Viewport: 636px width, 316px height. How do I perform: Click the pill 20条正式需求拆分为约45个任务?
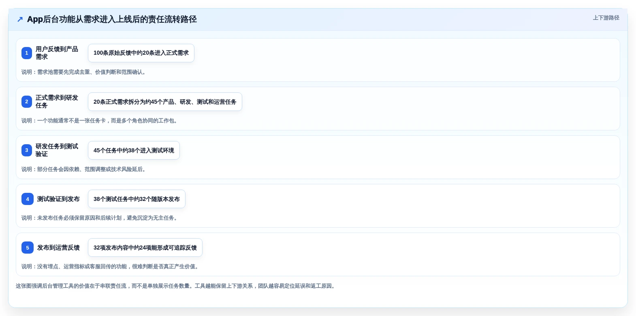[x=165, y=102]
